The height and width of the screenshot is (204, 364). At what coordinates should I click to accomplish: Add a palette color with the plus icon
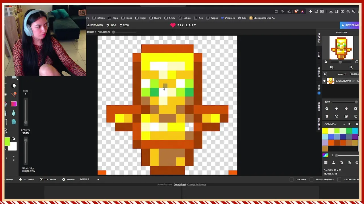pyautogui.click(x=357, y=124)
